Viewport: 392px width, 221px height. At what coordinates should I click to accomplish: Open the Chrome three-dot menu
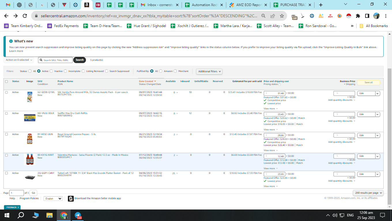[x=386, y=16]
